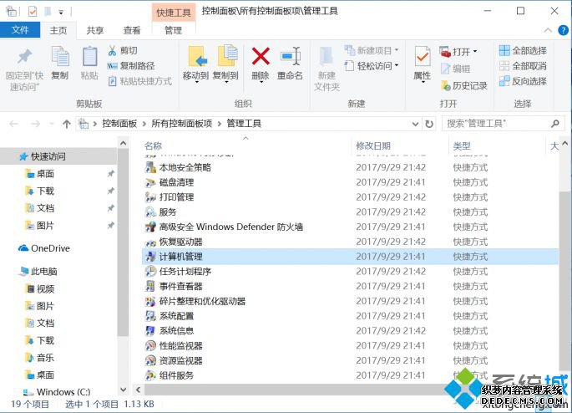
Task: Click the 快捷工具 contextual tab
Action: (174, 13)
